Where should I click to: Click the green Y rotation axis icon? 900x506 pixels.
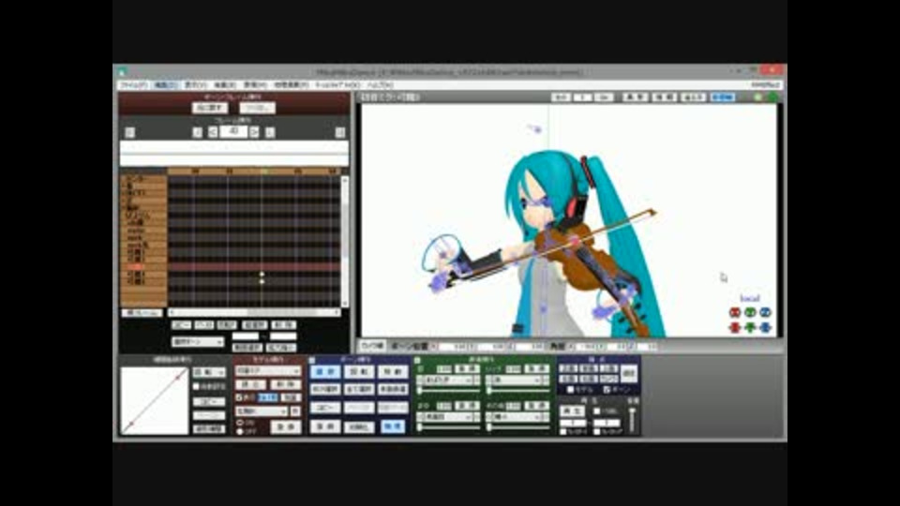[750, 313]
